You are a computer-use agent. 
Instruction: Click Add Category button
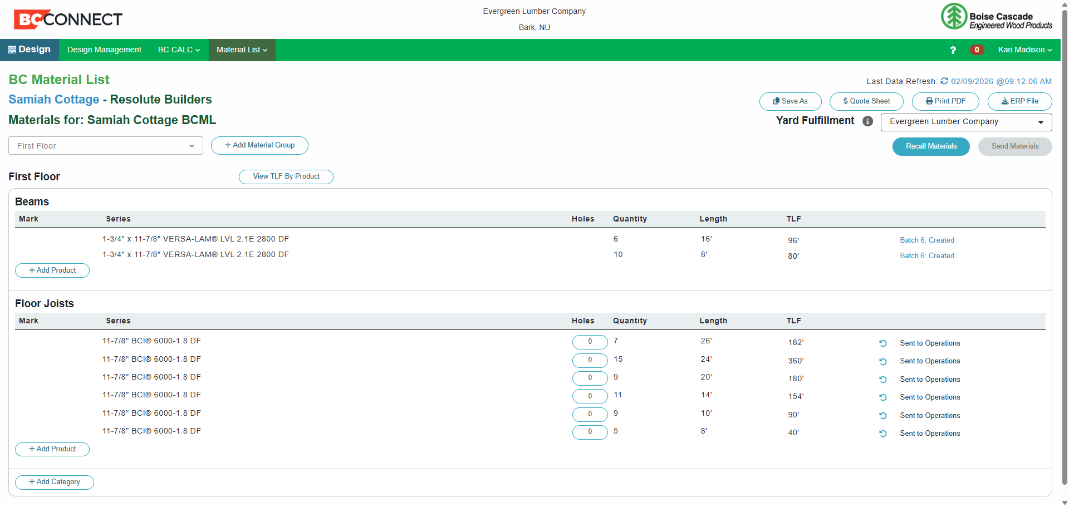(x=55, y=482)
